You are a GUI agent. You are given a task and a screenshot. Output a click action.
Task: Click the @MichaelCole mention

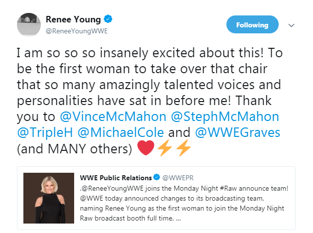[x=131, y=134]
